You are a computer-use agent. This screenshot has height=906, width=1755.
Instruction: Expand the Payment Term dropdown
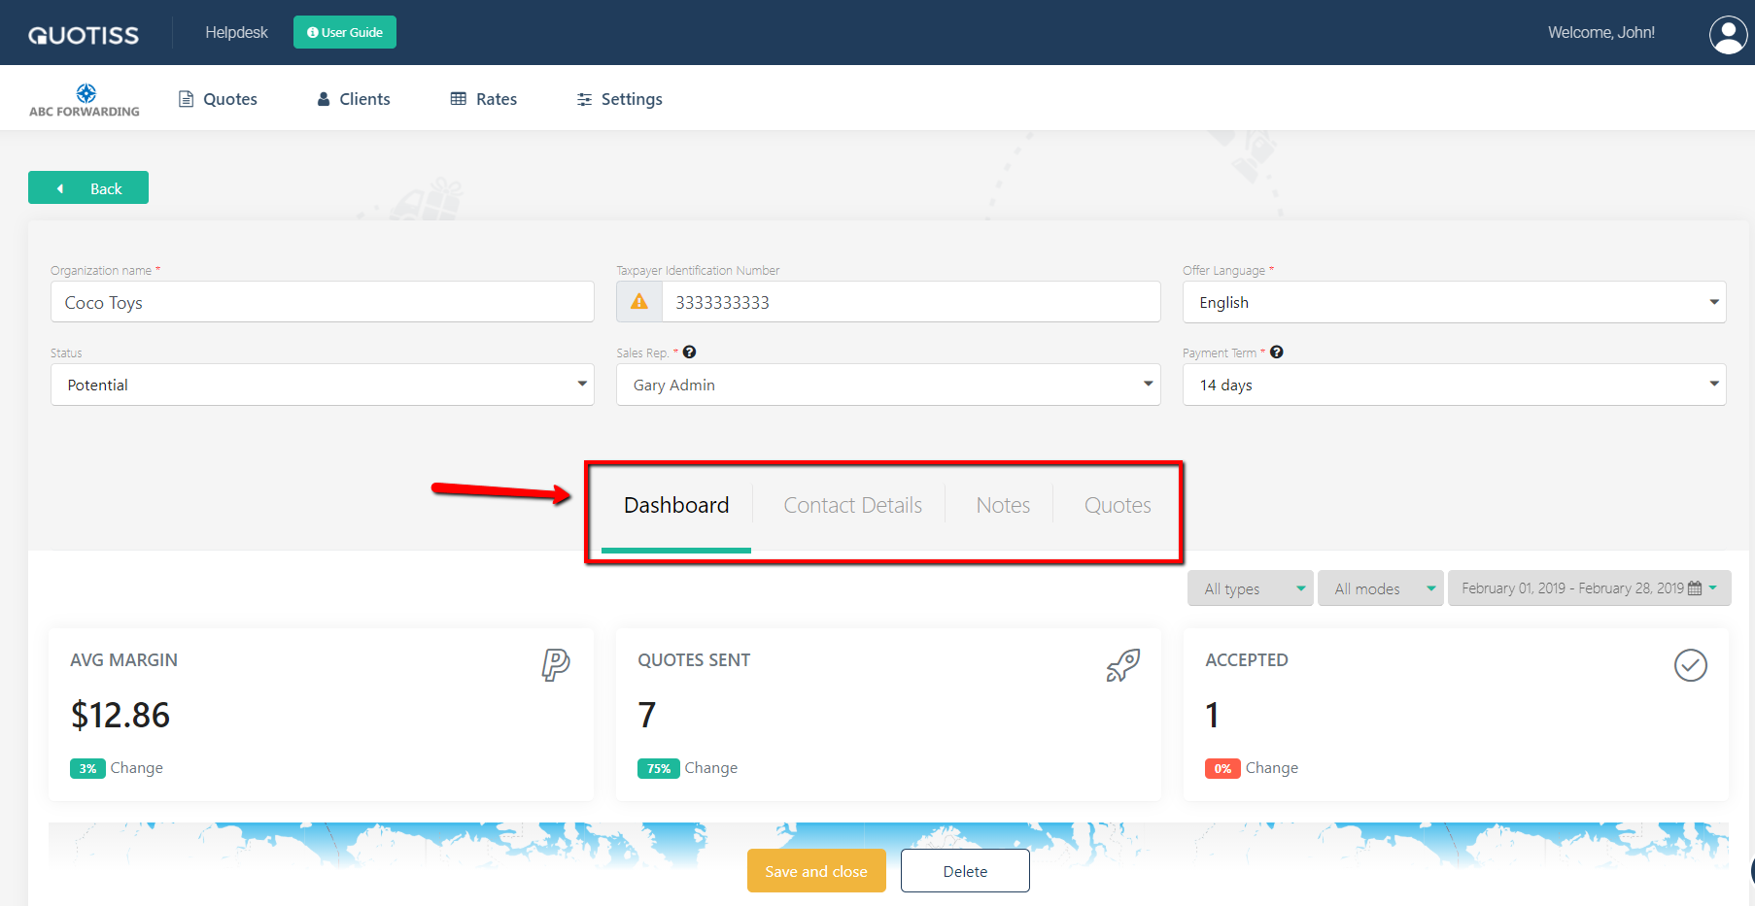pyautogui.click(x=1712, y=385)
